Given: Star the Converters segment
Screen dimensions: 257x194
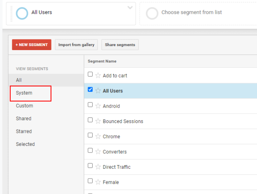Looking at the screenshot, I should [98, 152].
